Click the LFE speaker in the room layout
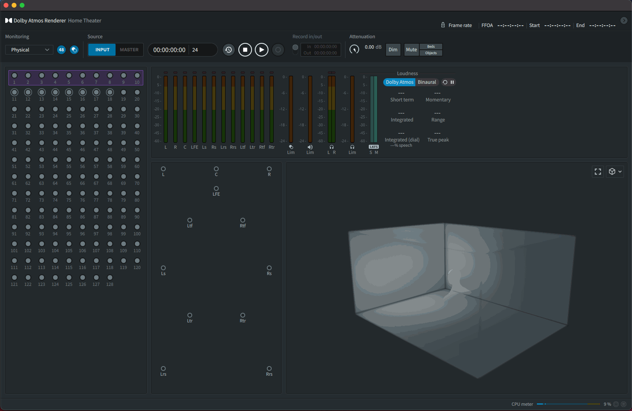The height and width of the screenshot is (411, 632). pos(216,188)
